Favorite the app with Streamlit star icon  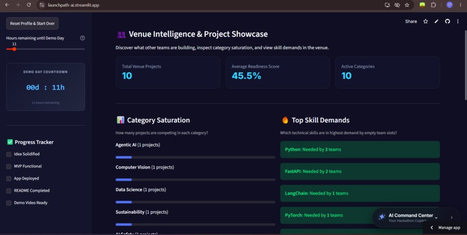(426, 21)
